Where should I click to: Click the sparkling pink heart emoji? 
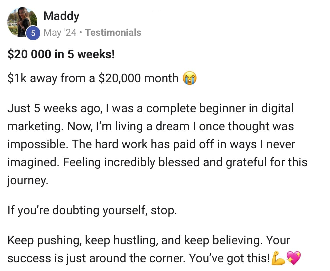tap(293, 258)
